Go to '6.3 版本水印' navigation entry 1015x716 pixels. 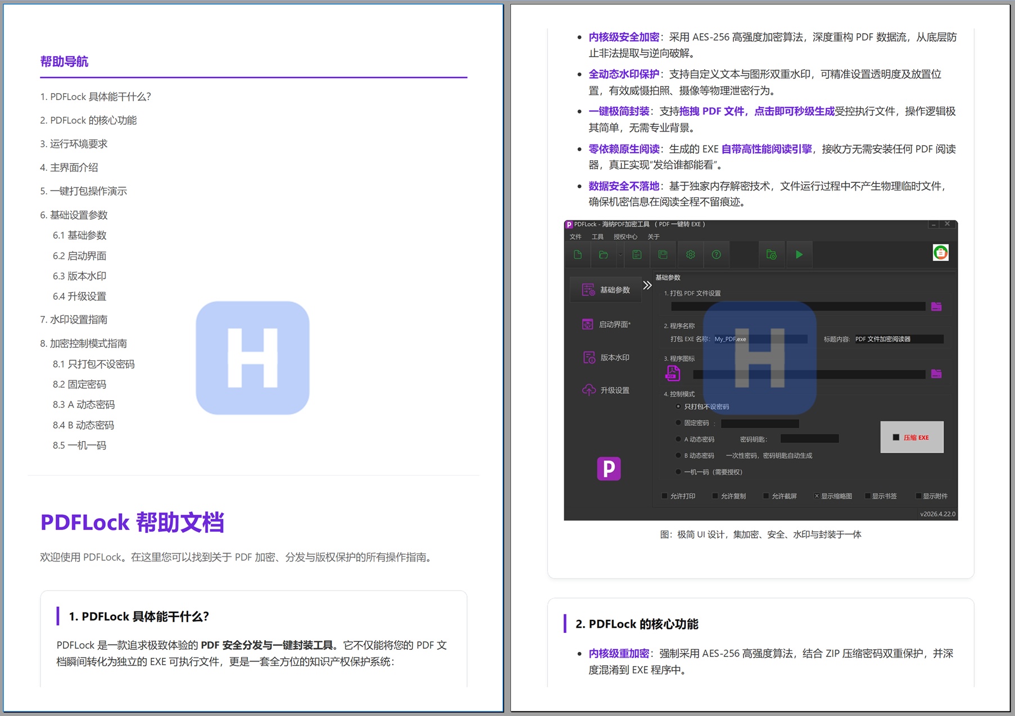80,276
